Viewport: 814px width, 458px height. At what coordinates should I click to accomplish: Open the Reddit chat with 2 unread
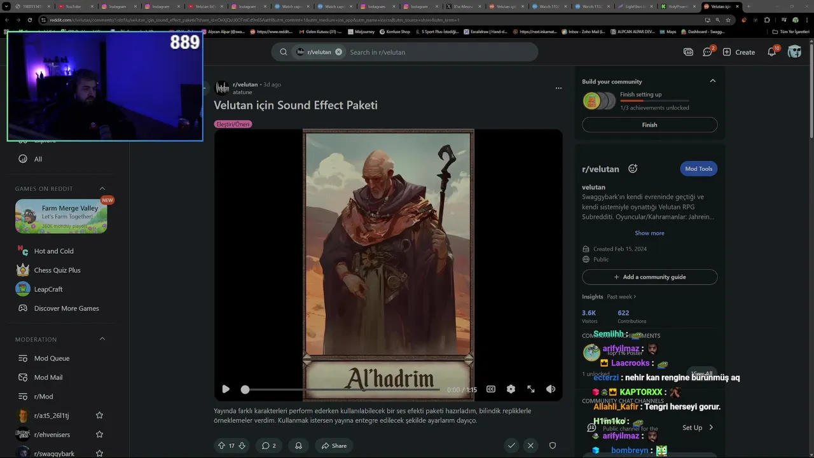(x=708, y=52)
